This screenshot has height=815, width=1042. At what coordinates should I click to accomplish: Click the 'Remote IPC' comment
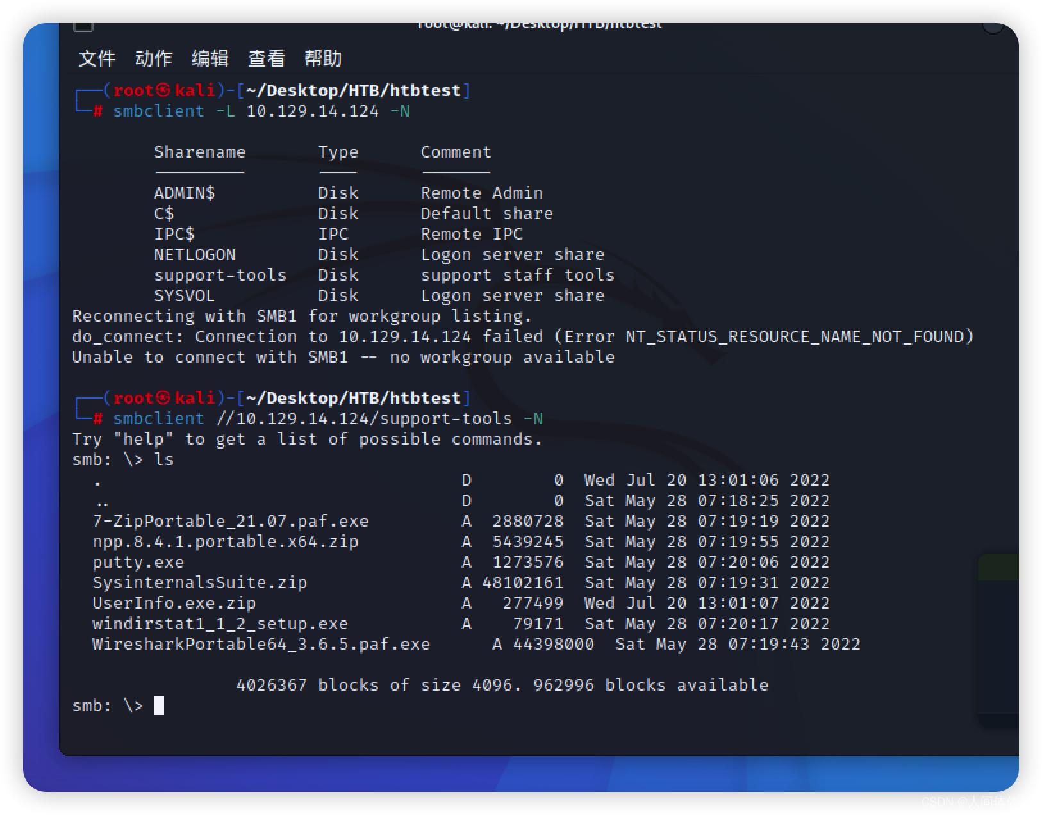click(x=472, y=234)
